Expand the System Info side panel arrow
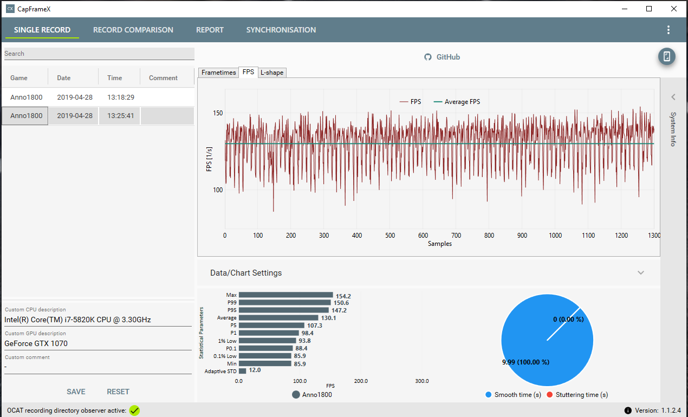 click(673, 97)
